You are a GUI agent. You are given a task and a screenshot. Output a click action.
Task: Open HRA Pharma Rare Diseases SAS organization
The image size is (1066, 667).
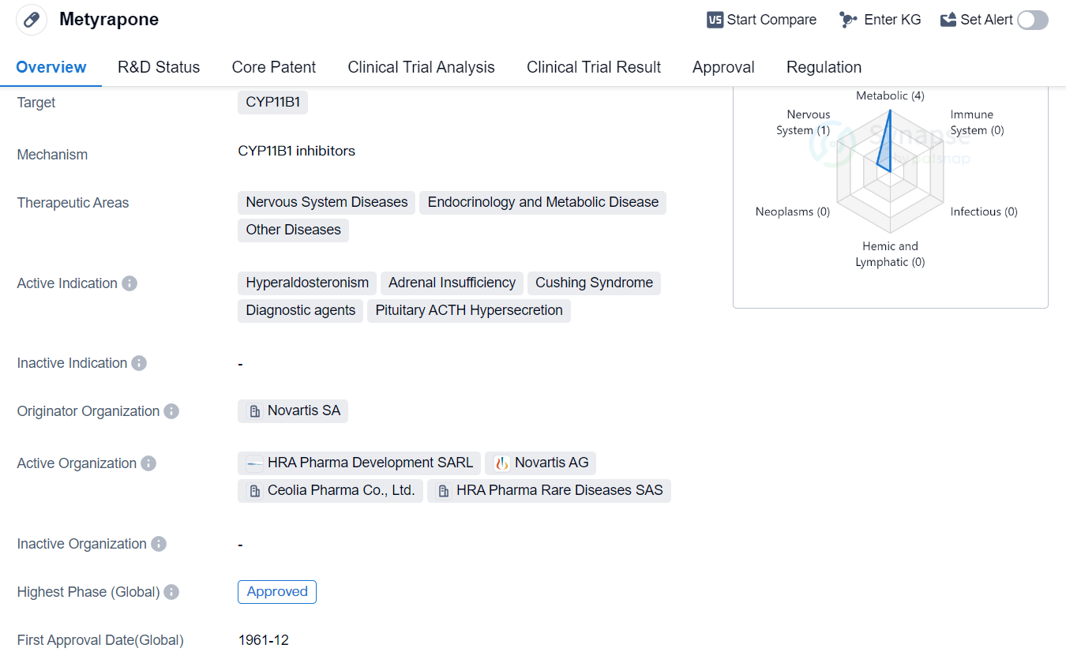[559, 490]
